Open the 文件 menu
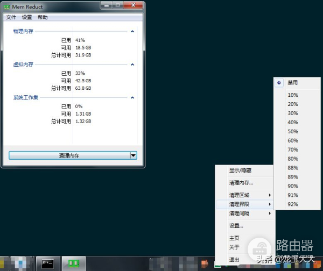Image resolution: width=323 pixels, height=271 pixels. click(x=11, y=17)
